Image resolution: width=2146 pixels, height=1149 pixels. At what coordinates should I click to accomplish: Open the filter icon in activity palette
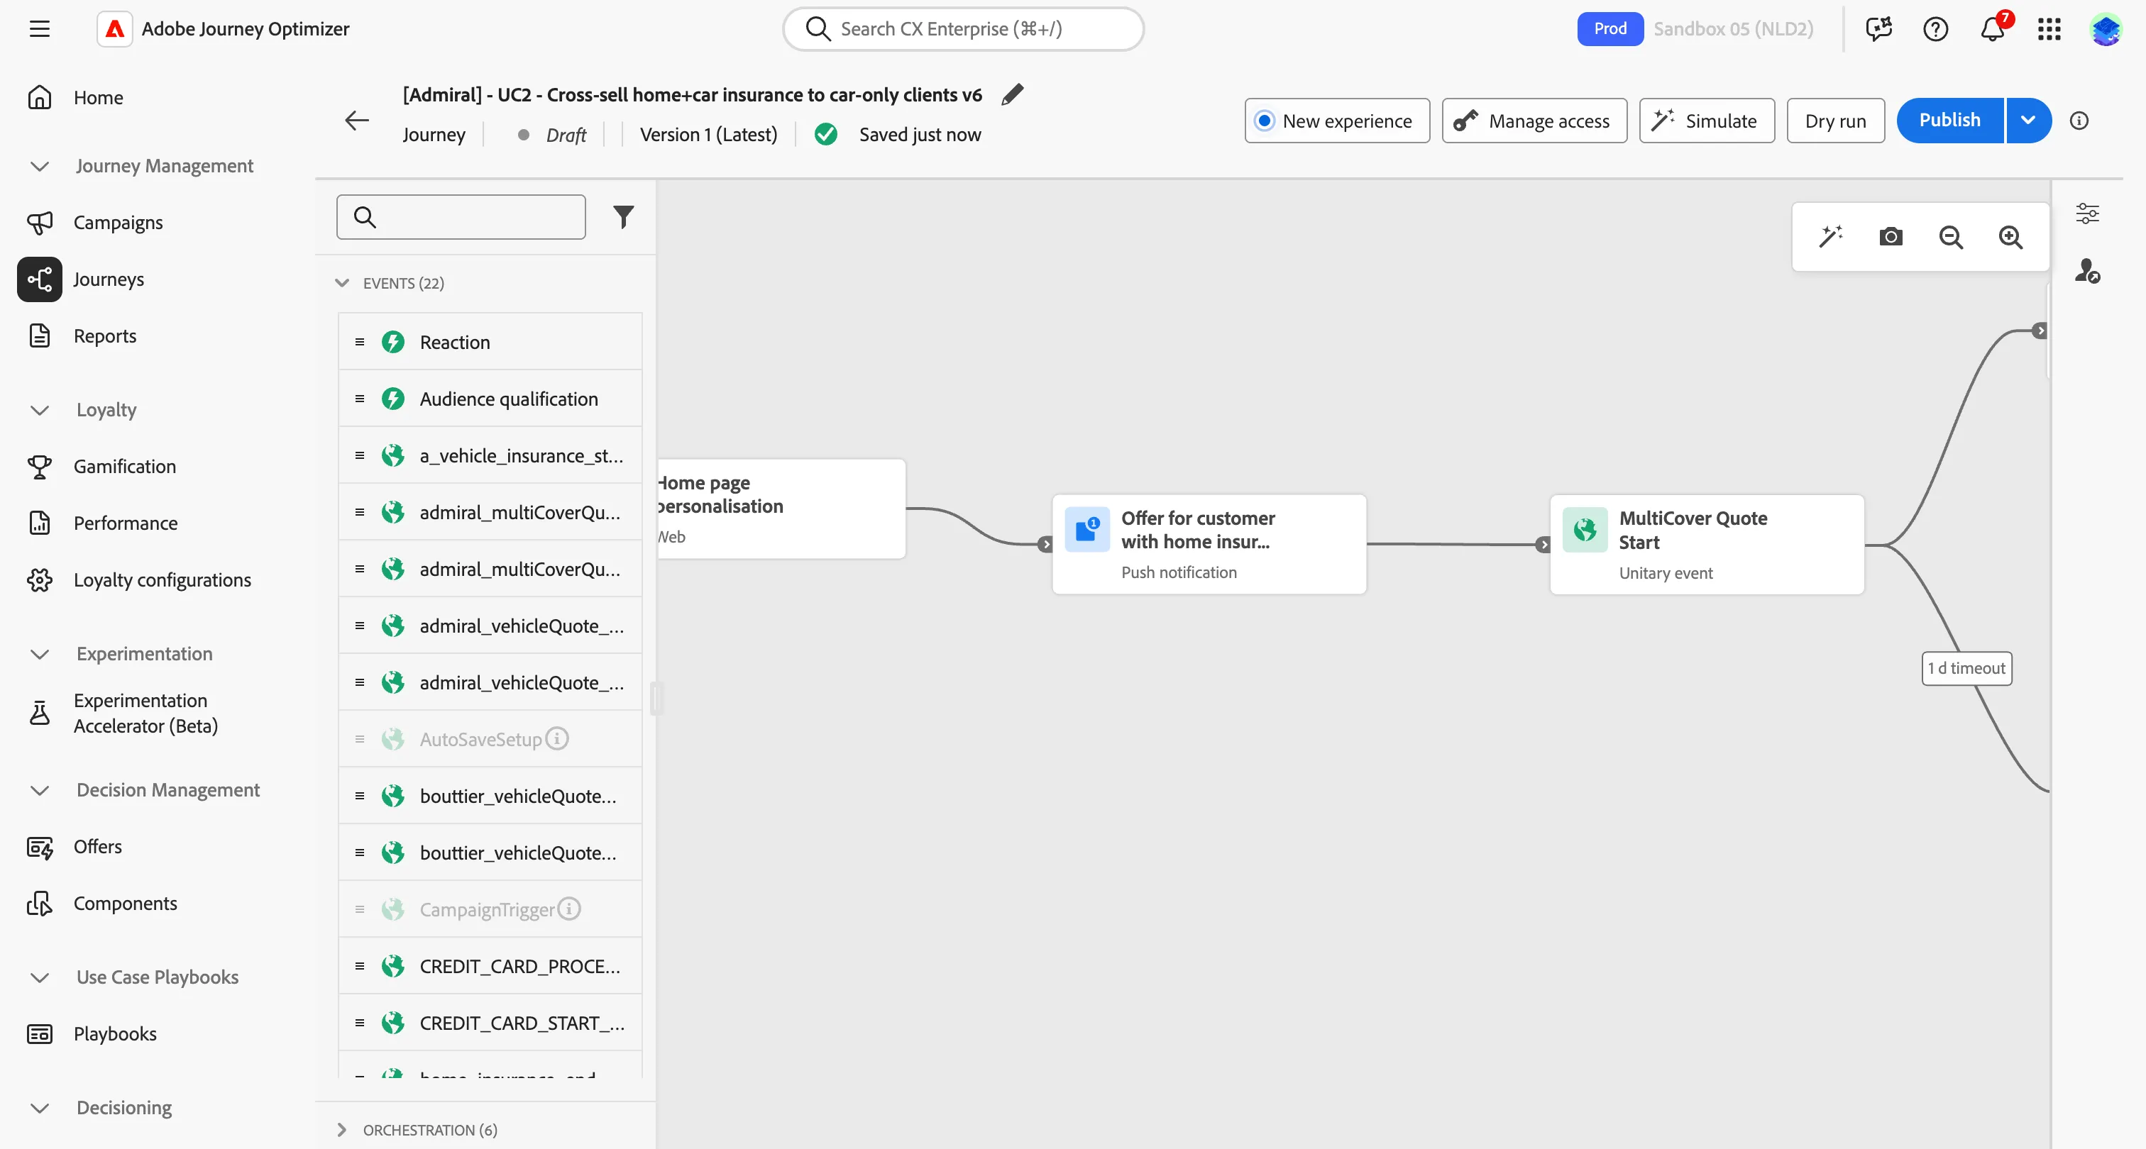pos(623,217)
